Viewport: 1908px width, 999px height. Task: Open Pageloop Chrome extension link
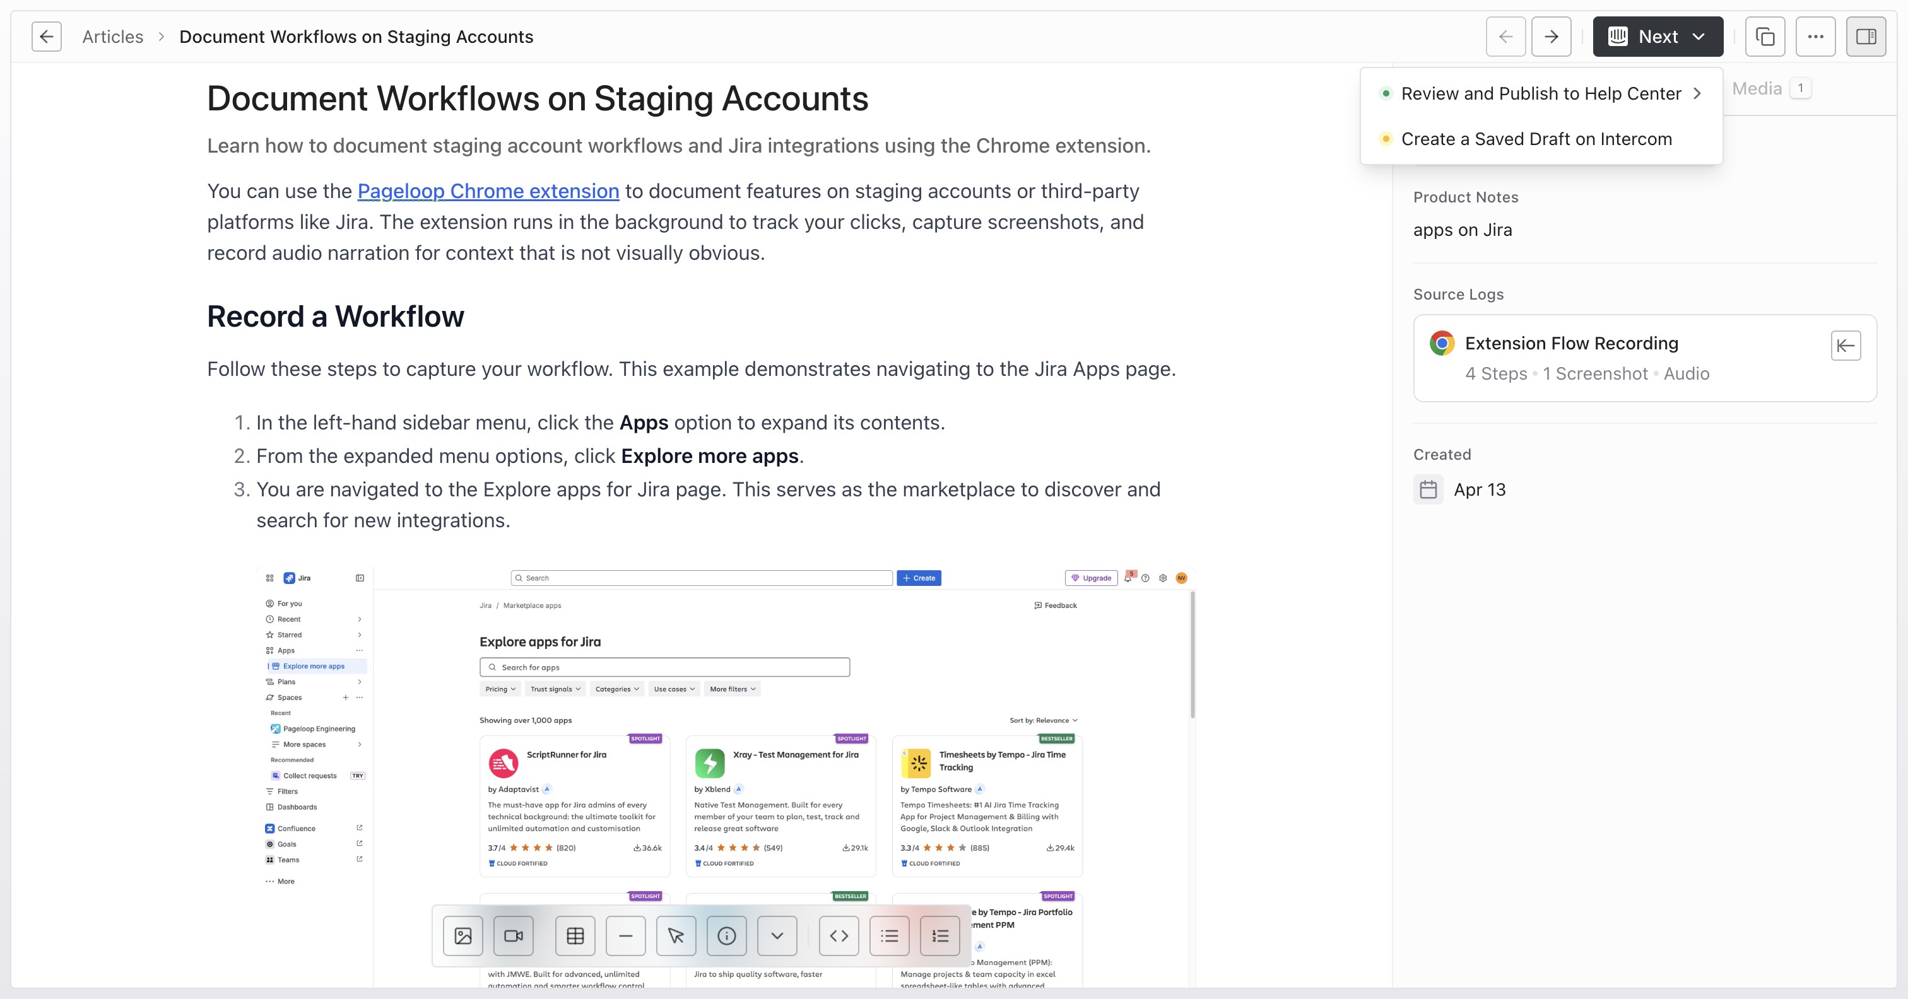[488, 191]
